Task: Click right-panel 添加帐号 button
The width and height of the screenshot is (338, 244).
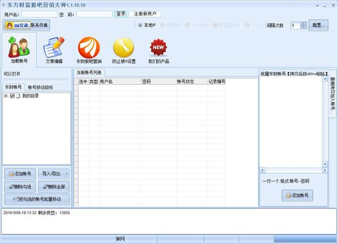Action: pos(297,195)
